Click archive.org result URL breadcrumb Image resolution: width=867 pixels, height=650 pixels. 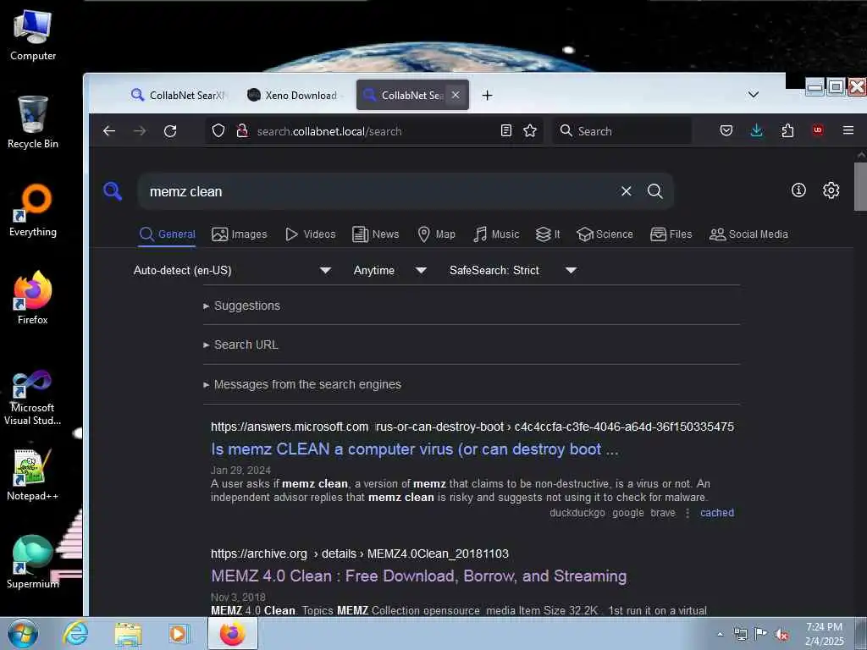pyautogui.click(x=359, y=554)
